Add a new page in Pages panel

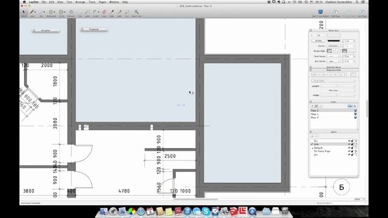(x=313, y=106)
